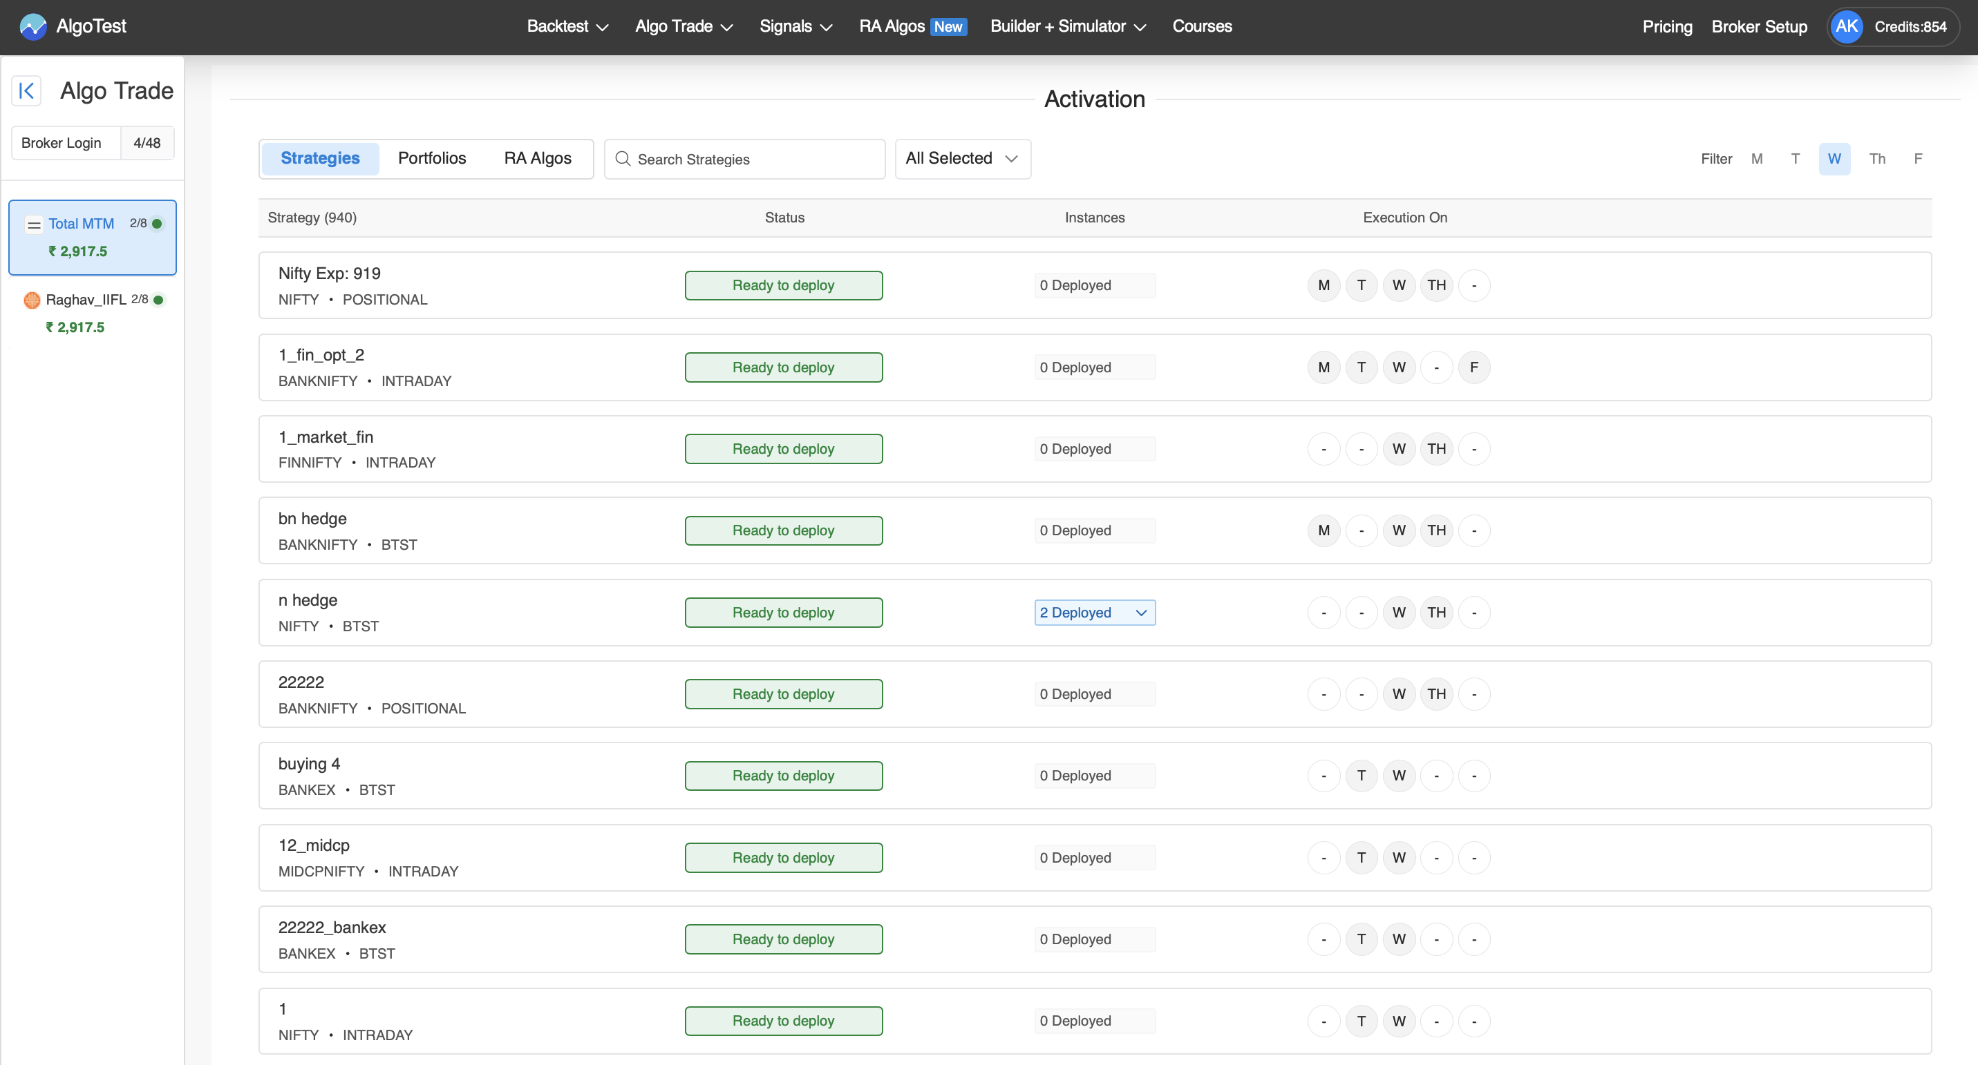Expand the 2 Deployed dropdown for n hedge
Screen dimensions: 1978x1065
pyautogui.click(x=1094, y=613)
